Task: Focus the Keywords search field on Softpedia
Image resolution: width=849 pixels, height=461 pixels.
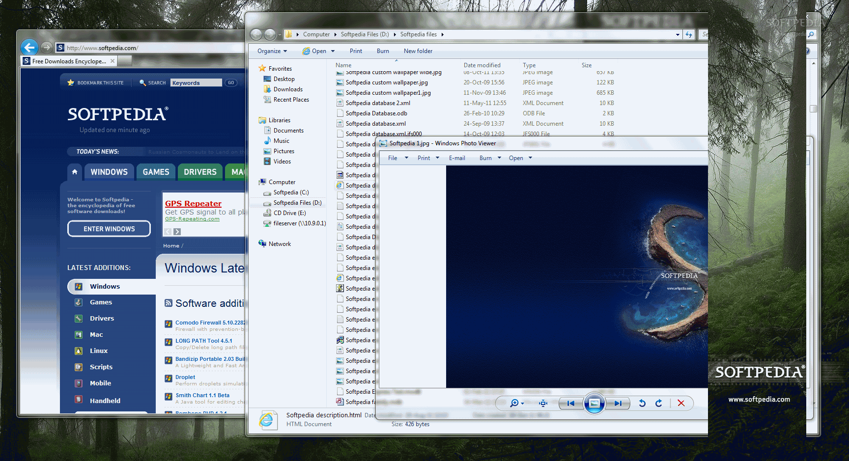Action: click(x=196, y=82)
